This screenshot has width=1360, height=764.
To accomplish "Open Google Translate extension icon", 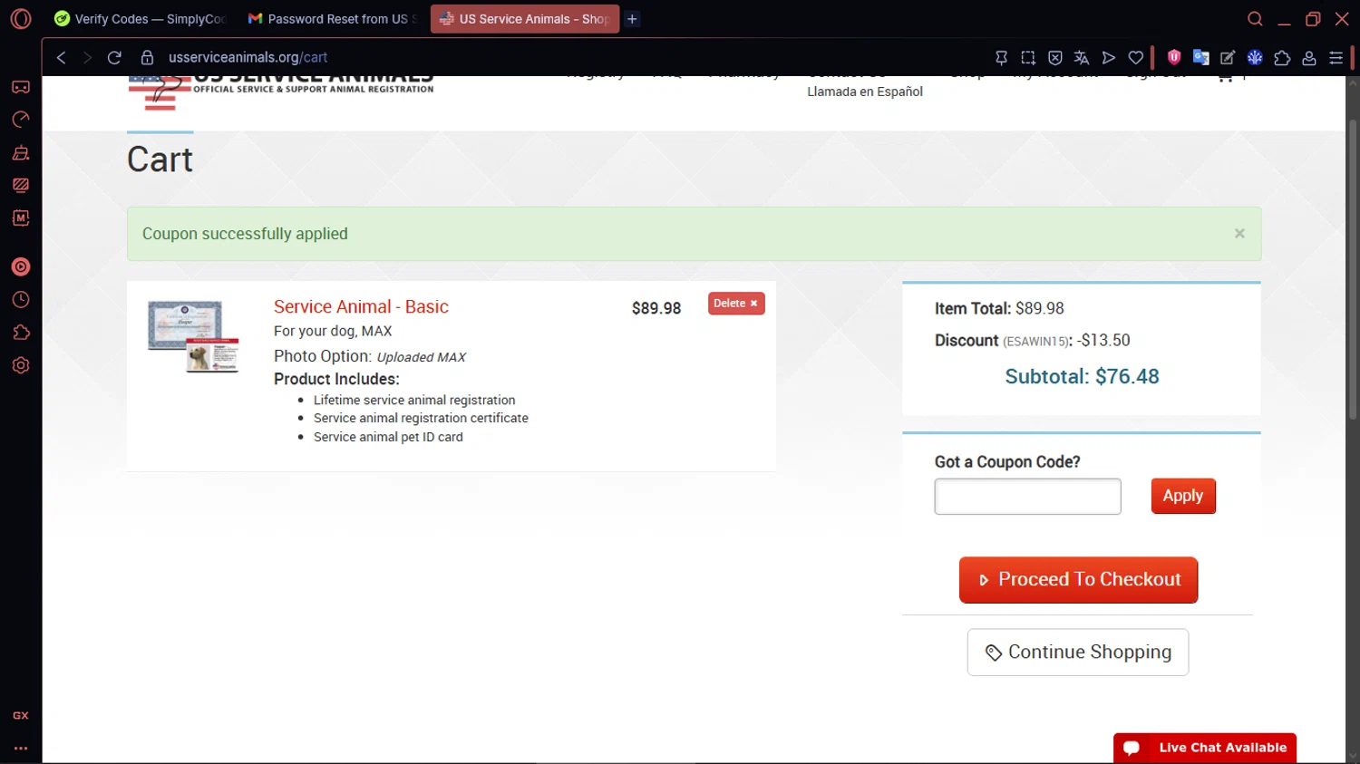I will (x=1201, y=57).
